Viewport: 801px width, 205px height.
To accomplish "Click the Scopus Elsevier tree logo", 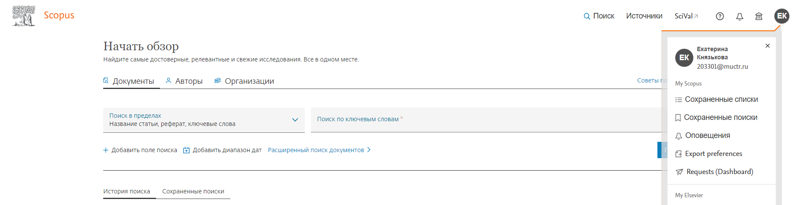I will (24, 16).
